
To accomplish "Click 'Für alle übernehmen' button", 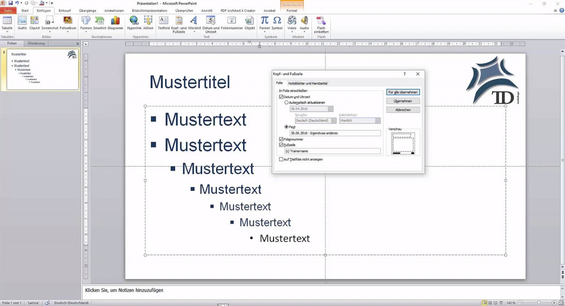I will coord(403,92).
